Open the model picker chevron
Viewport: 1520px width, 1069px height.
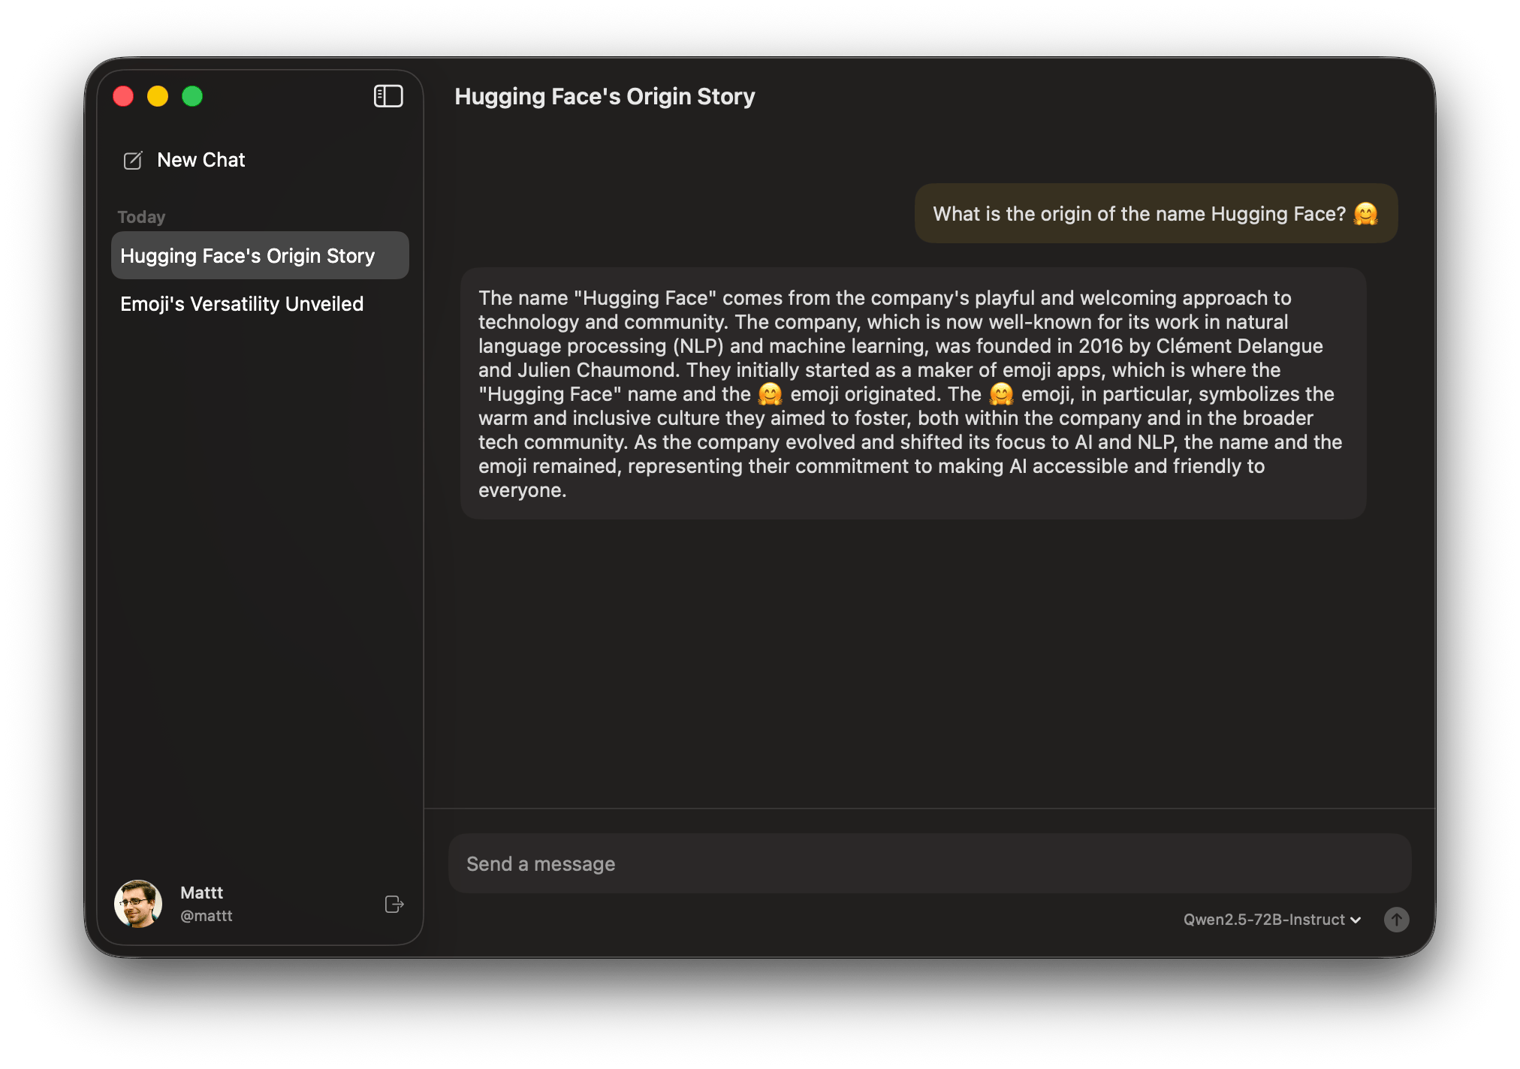coord(1356,920)
